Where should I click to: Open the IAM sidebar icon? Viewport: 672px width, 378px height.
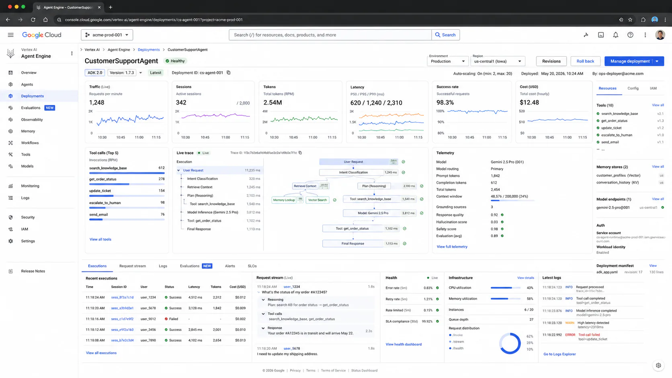(11, 229)
